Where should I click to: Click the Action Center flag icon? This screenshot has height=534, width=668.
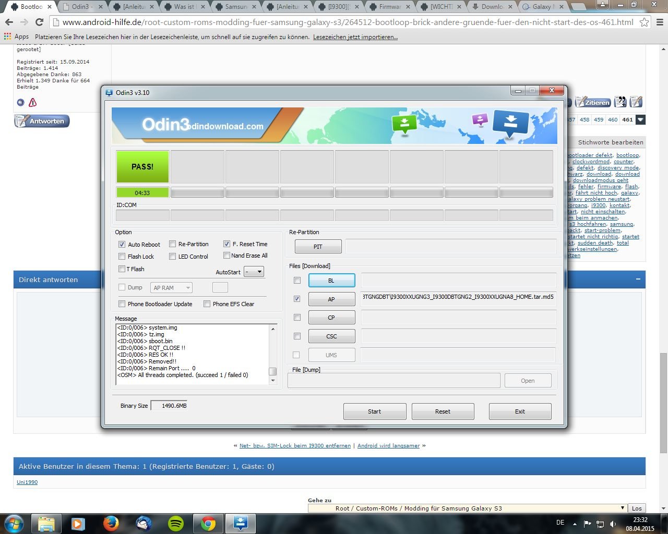(588, 524)
